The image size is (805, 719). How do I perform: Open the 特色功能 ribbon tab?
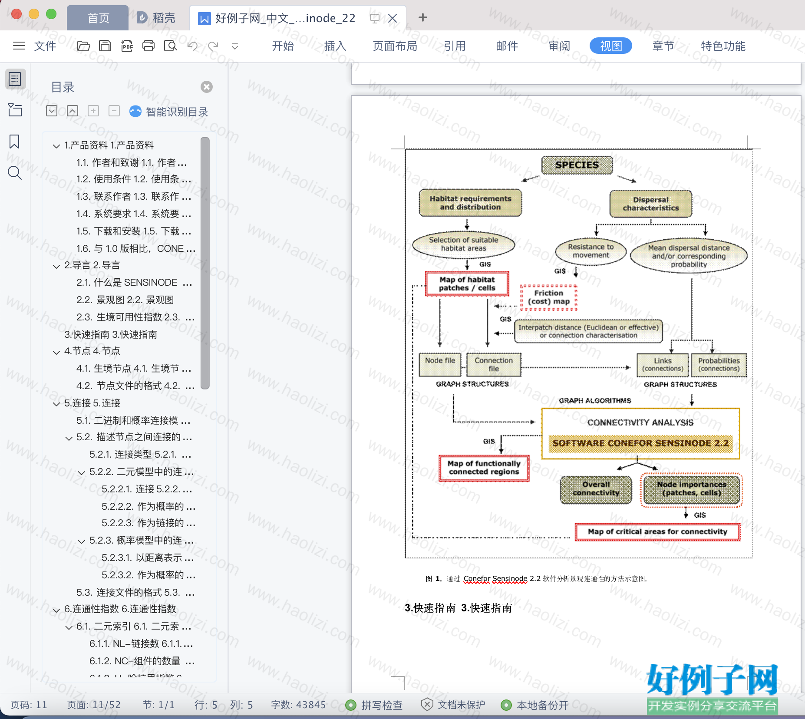pos(723,46)
